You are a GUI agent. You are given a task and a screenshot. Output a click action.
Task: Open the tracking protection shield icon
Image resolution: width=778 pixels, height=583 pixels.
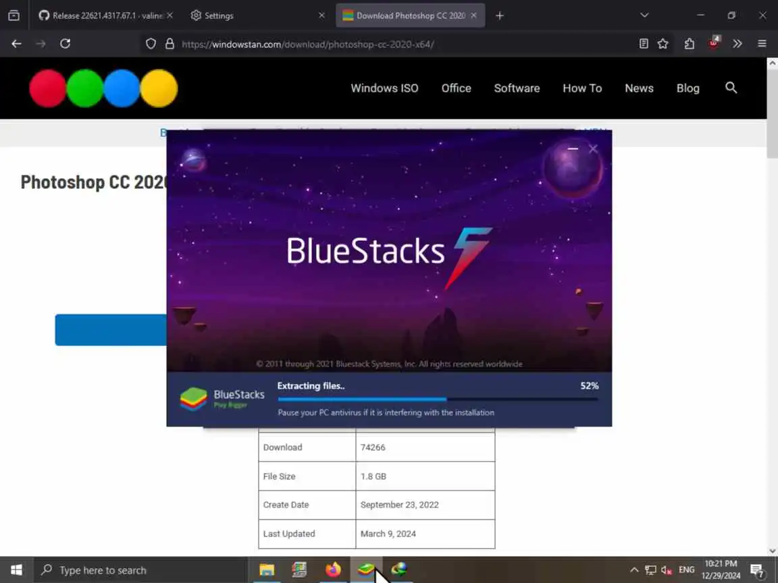pyautogui.click(x=151, y=44)
